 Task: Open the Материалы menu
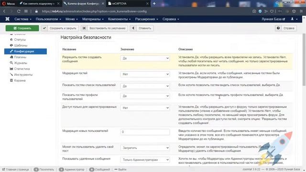[x=93, y=19]
